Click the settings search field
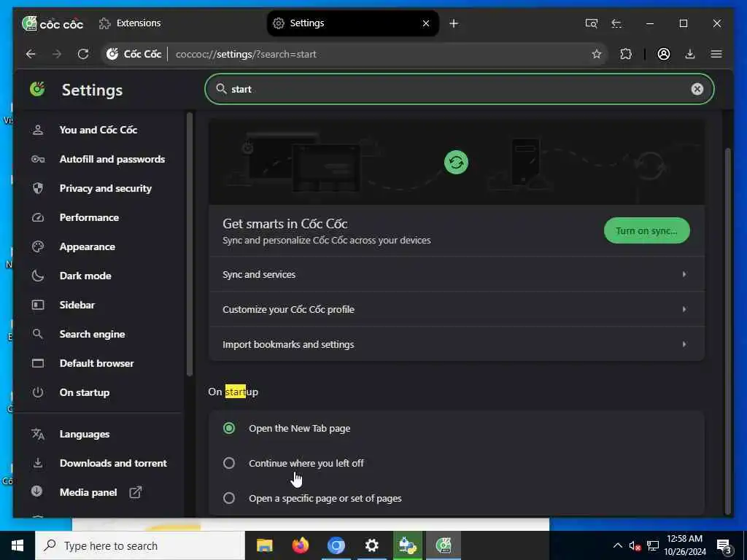 click(x=460, y=89)
